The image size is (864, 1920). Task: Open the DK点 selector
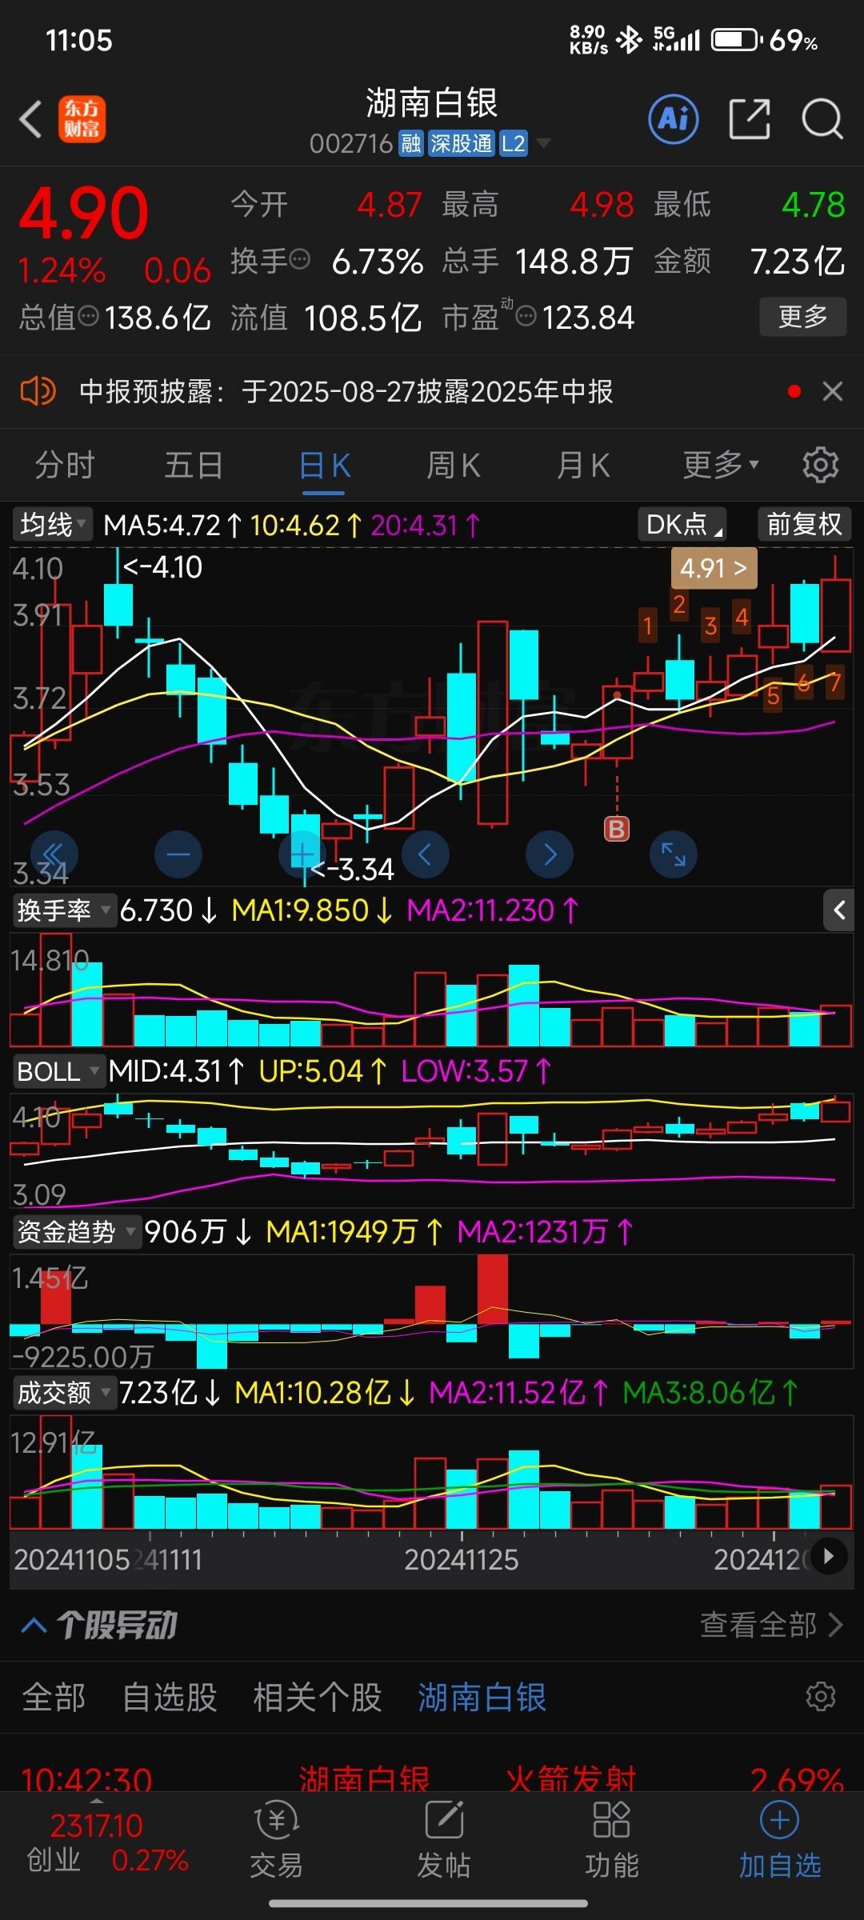click(682, 525)
